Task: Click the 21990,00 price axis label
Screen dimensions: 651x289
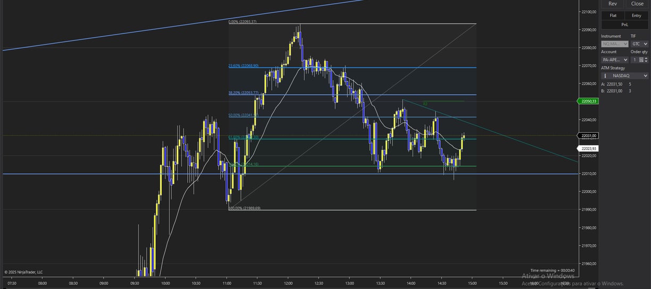Action: pyautogui.click(x=589, y=210)
